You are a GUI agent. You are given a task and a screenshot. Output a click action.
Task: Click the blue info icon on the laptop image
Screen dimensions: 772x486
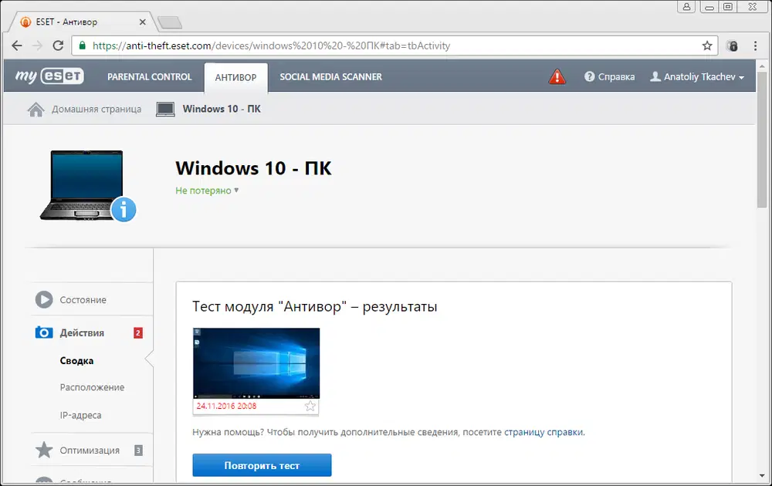click(124, 209)
